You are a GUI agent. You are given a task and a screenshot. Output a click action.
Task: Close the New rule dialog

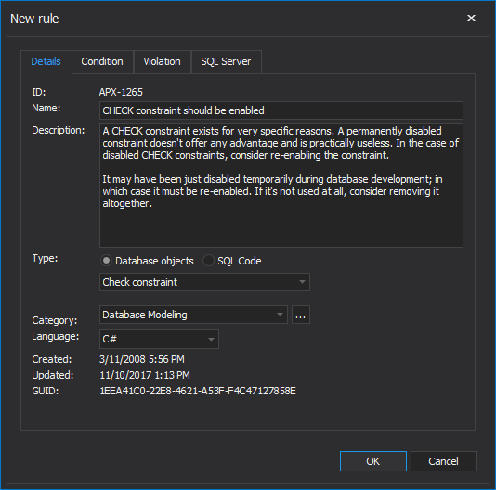coord(471,19)
